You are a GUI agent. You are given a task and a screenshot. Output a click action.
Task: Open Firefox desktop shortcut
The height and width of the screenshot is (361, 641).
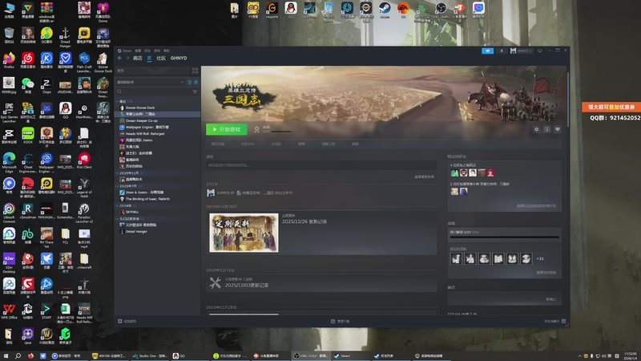coord(9,60)
